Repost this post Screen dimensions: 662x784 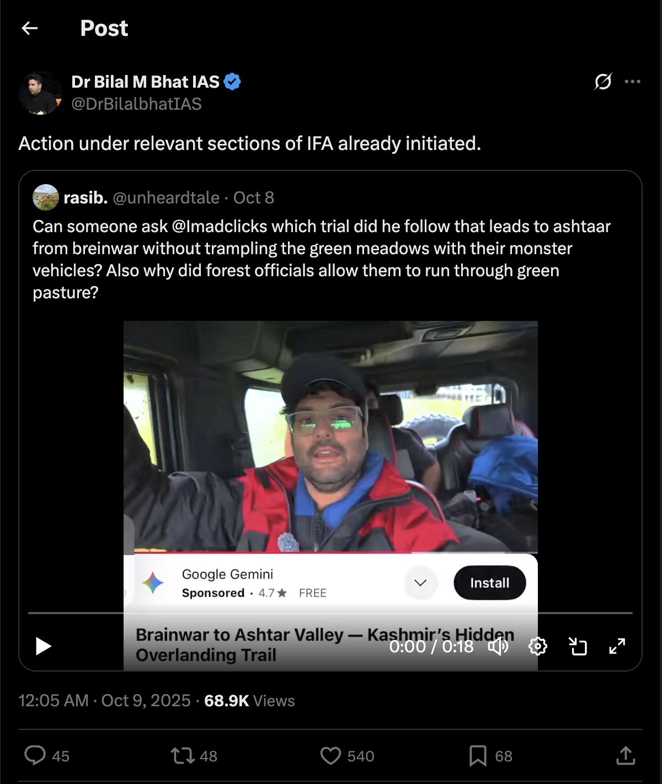pos(183,755)
